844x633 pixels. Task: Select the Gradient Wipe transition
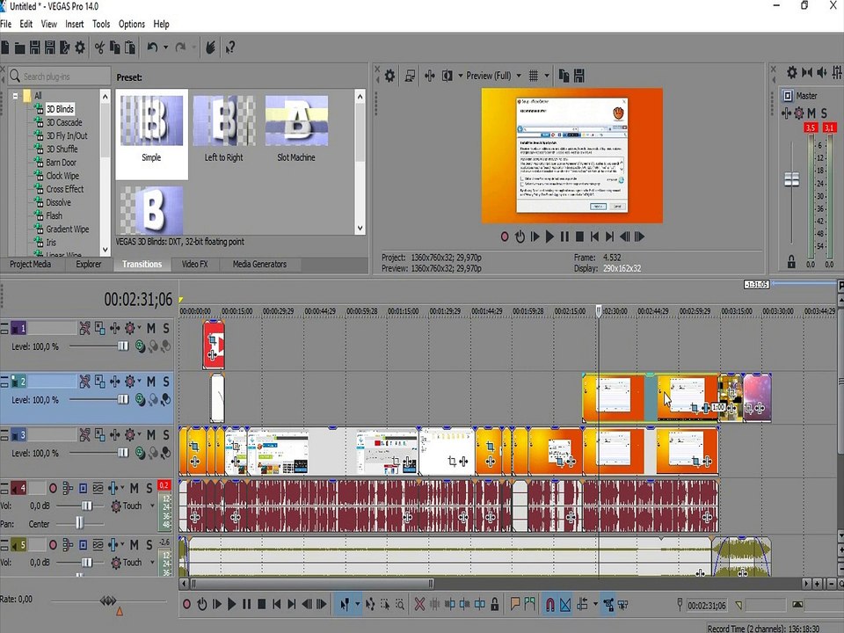[68, 229]
